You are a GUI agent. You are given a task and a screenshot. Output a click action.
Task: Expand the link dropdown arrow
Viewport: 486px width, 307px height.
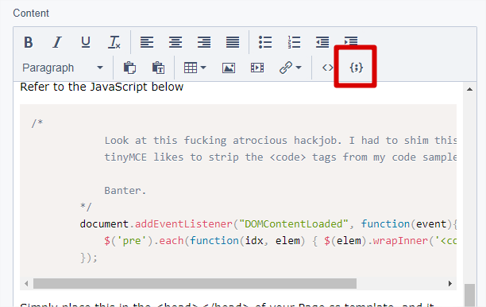pyautogui.click(x=299, y=68)
